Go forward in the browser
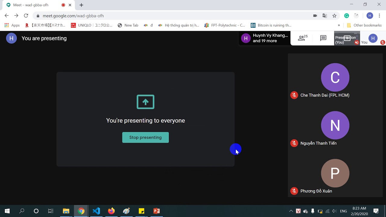386x217 pixels. point(16,16)
